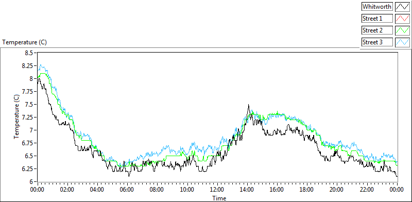
Task: Click the 08:00 x-axis time marker
Action: click(x=158, y=190)
